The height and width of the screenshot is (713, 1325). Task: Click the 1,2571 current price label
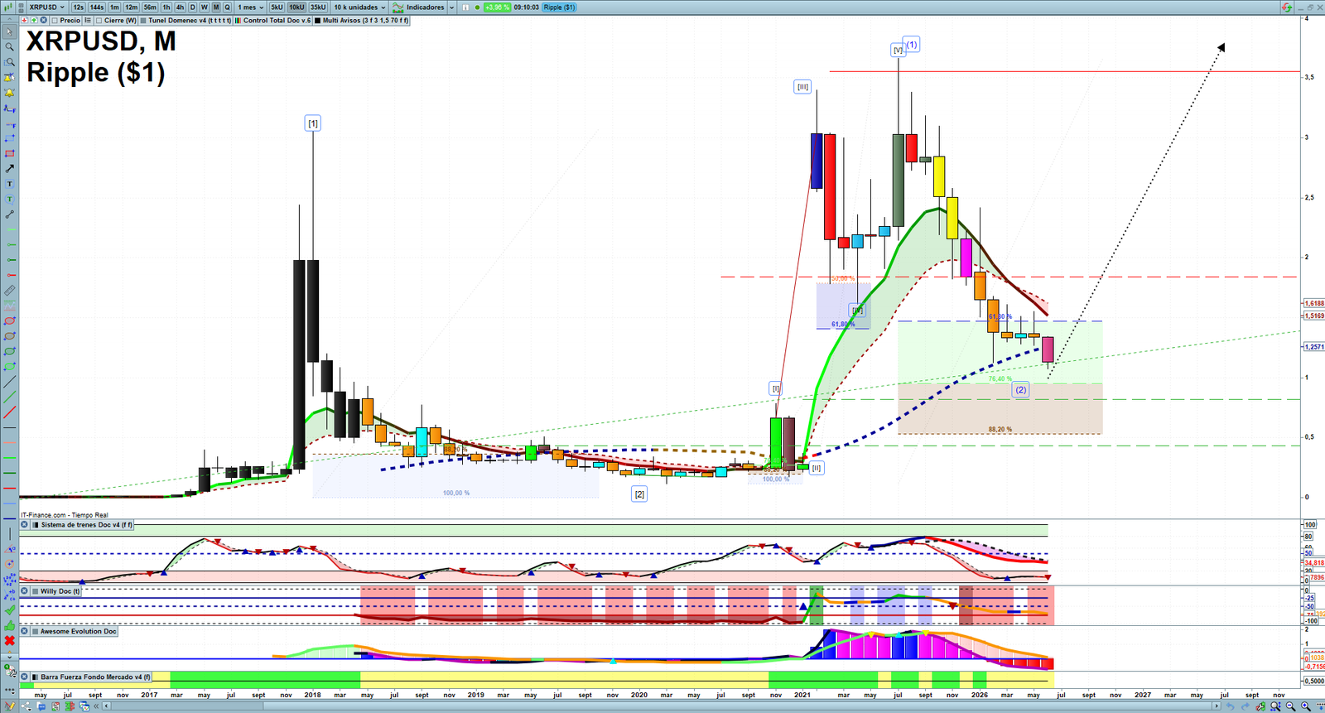pyautogui.click(x=1313, y=347)
